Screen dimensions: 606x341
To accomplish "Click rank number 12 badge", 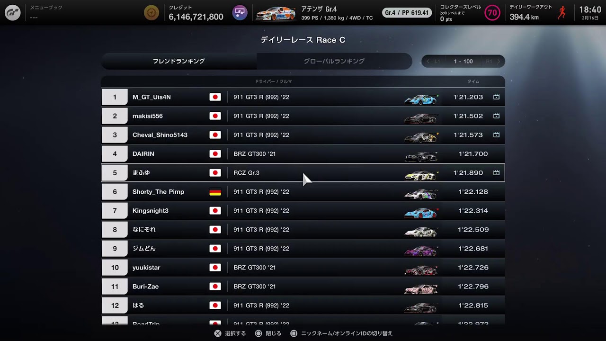I will tap(115, 305).
